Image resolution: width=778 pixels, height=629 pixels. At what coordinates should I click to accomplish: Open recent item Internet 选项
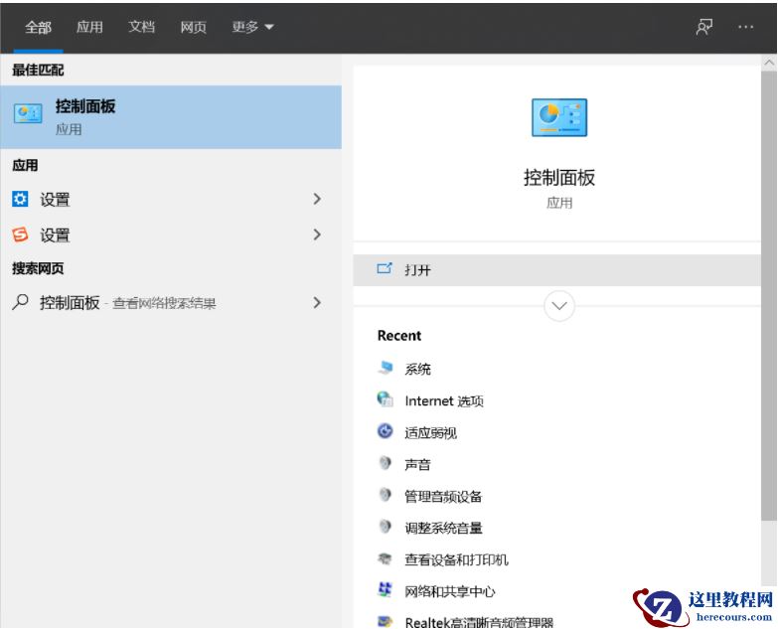(444, 400)
